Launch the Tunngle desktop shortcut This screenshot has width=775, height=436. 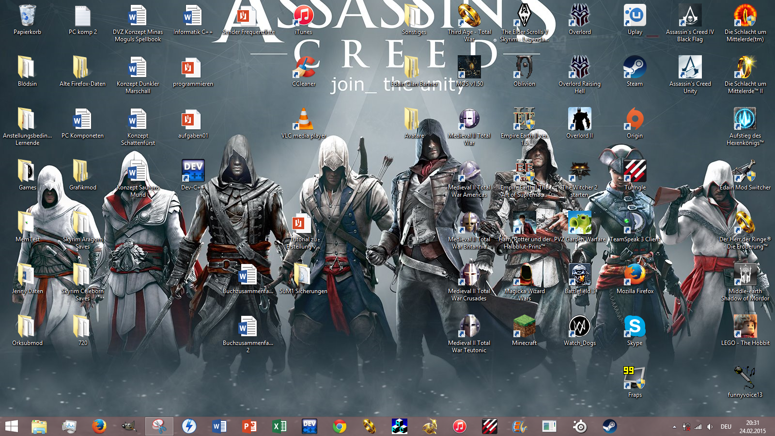635,171
